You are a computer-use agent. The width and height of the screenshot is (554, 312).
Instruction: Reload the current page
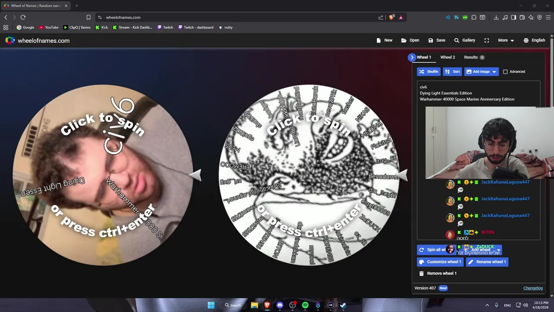tap(23, 17)
